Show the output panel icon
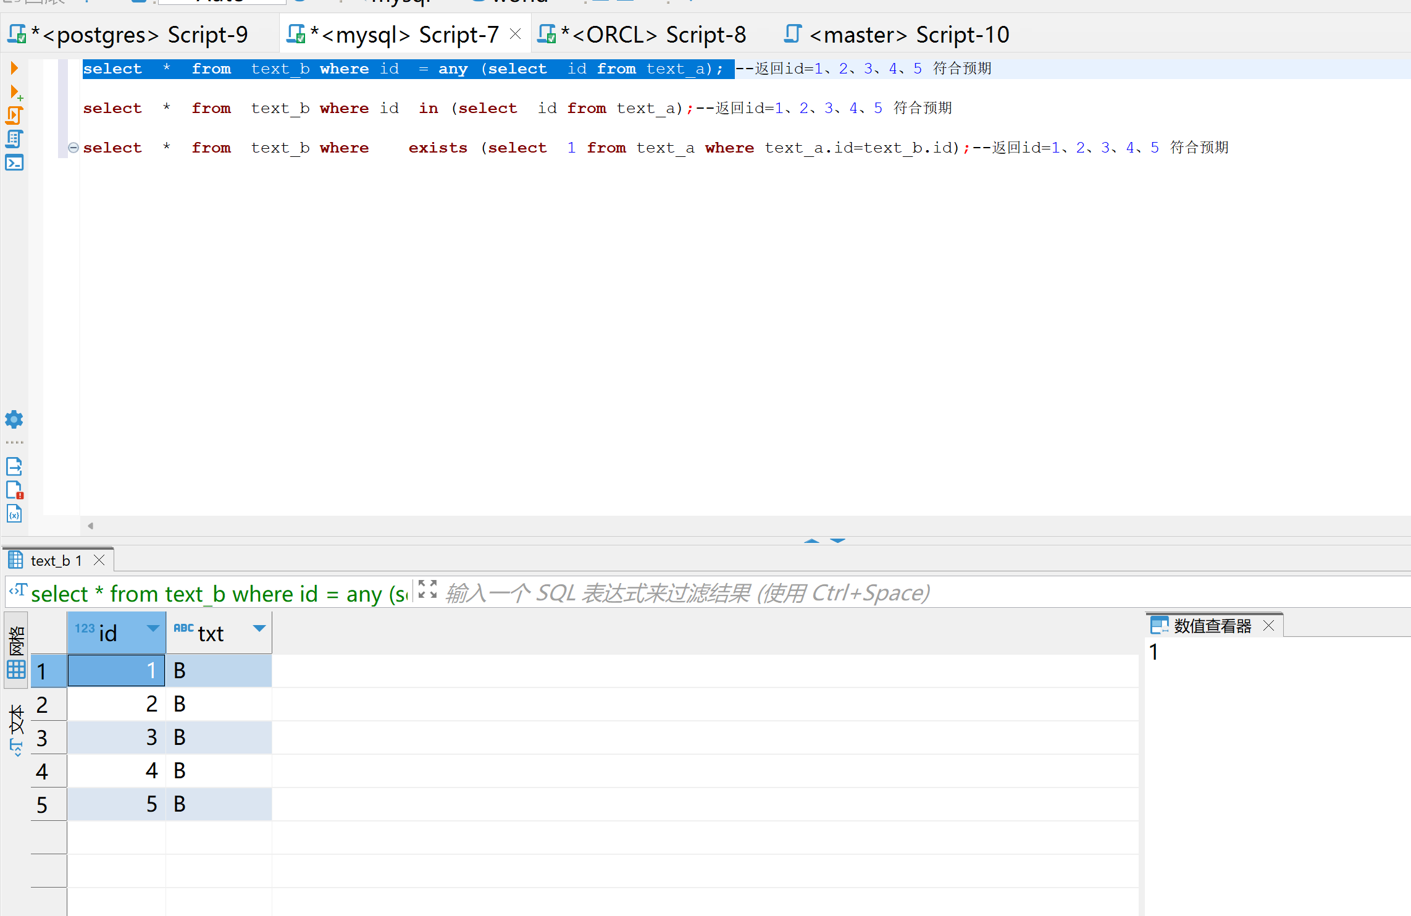Viewport: 1411px width, 916px height. (x=14, y=466)
